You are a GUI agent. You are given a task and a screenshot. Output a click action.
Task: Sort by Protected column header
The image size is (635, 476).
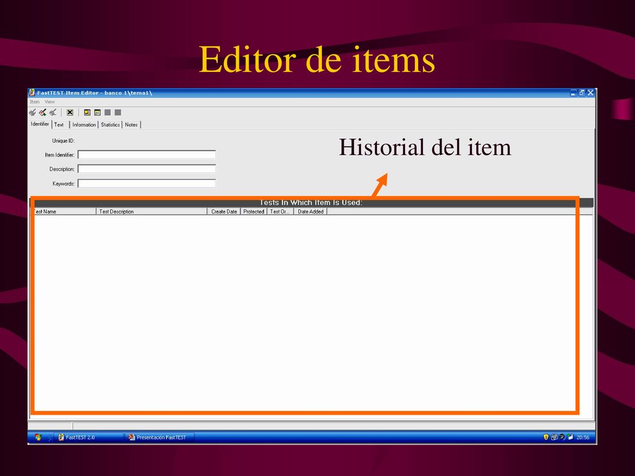tap(254, 211)
